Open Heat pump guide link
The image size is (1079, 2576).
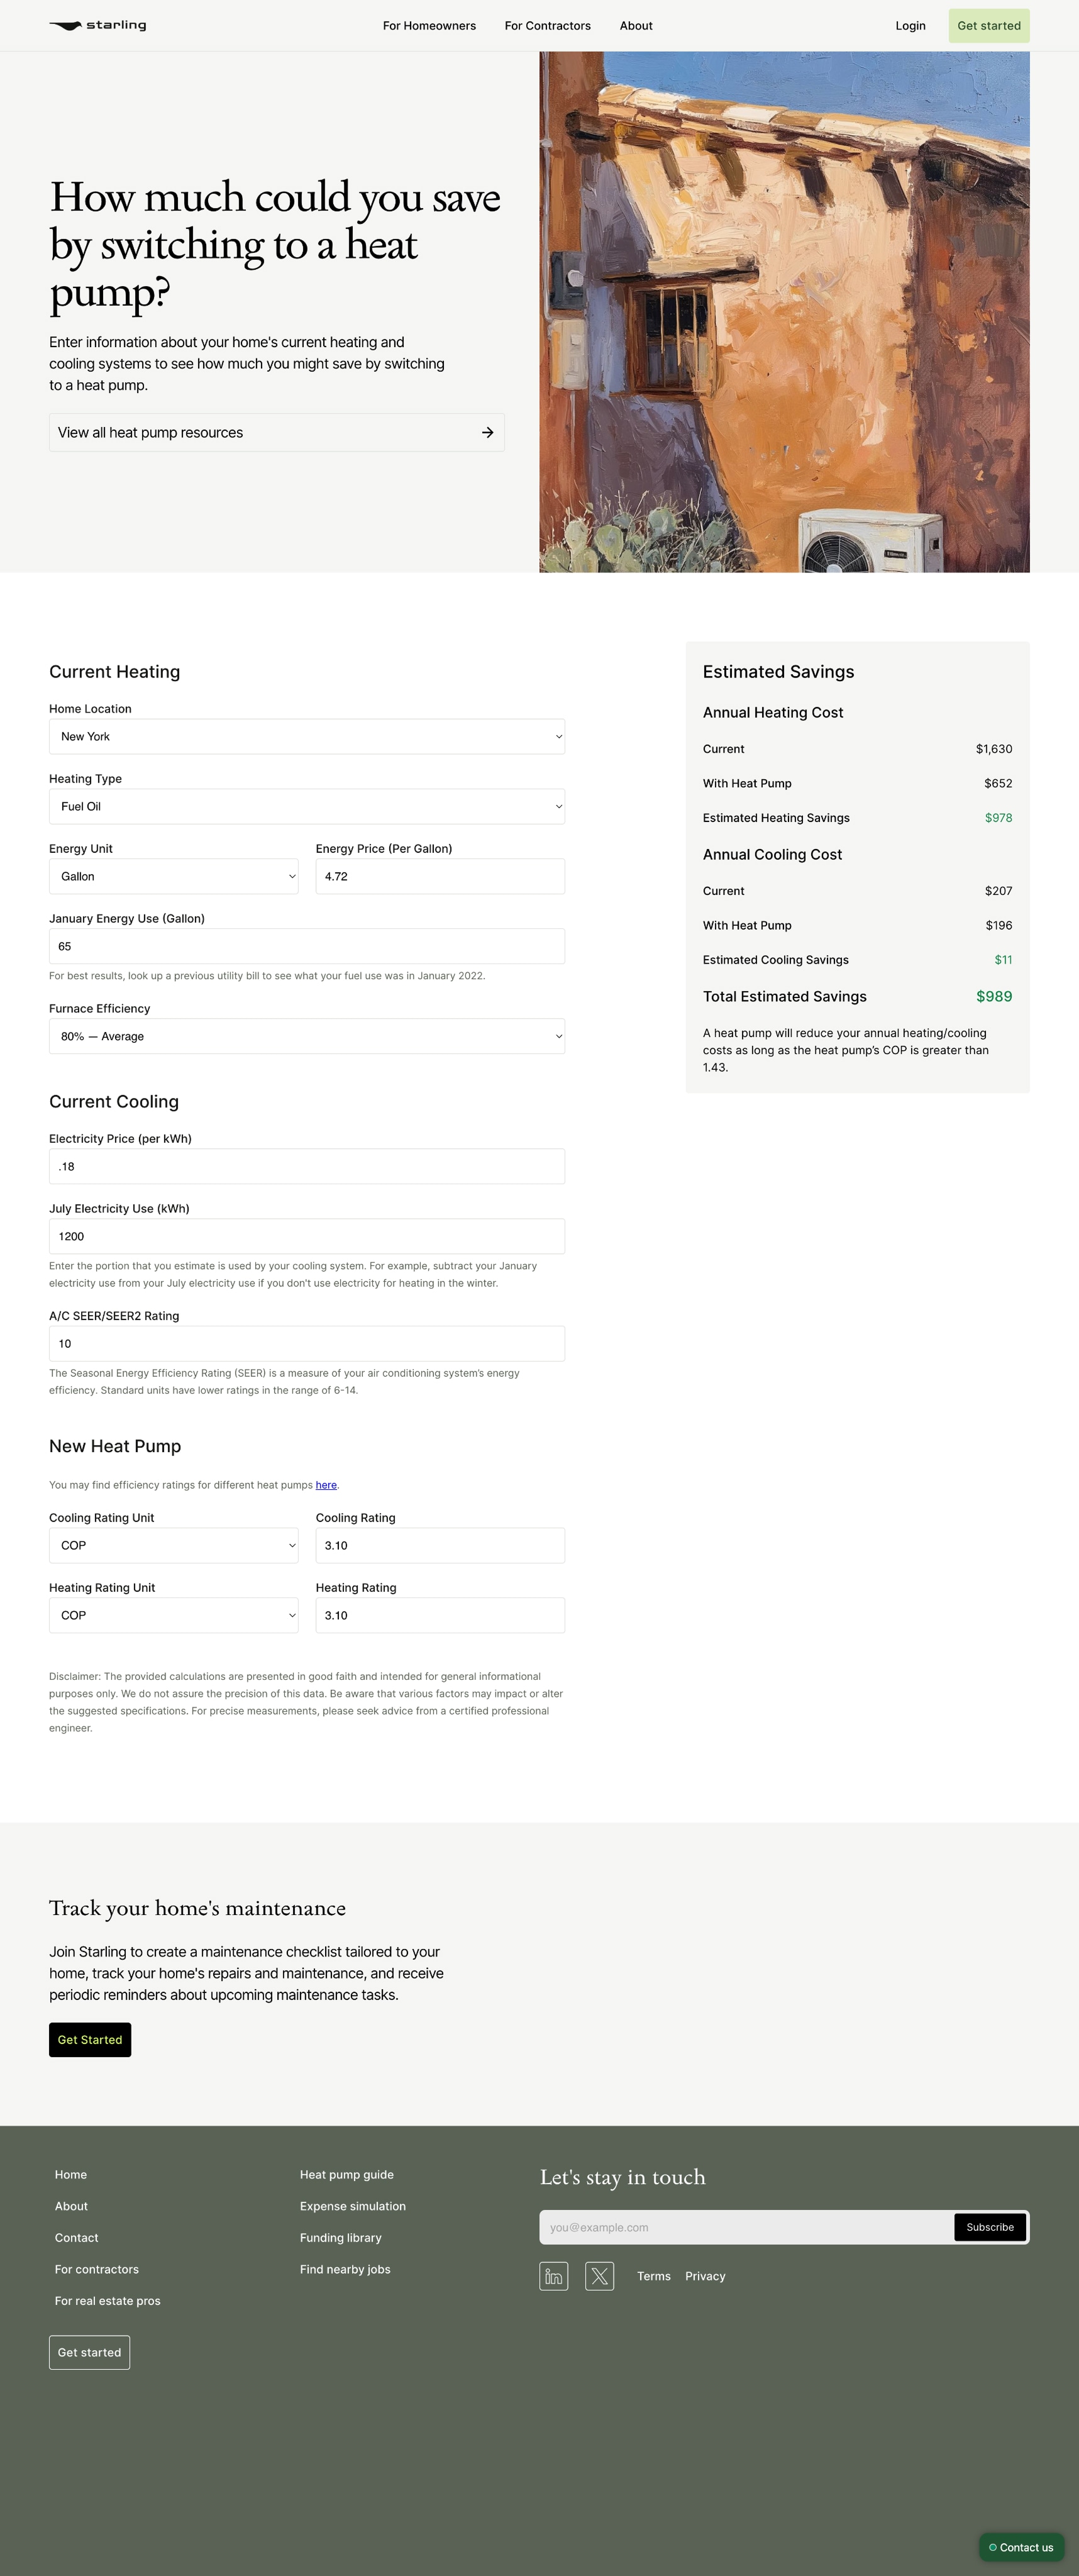pyautogui.click(x=347, y=2174)
